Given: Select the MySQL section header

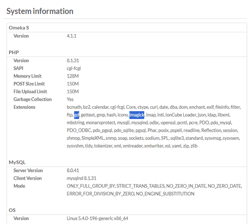Looking at the screenshot, I should click(x=17, y=162).
